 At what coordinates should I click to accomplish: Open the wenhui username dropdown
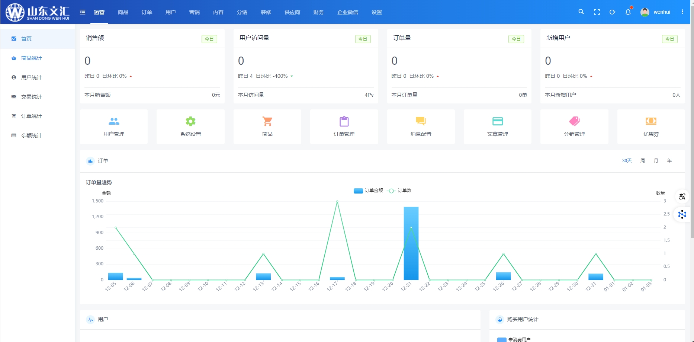coord(662,12)
